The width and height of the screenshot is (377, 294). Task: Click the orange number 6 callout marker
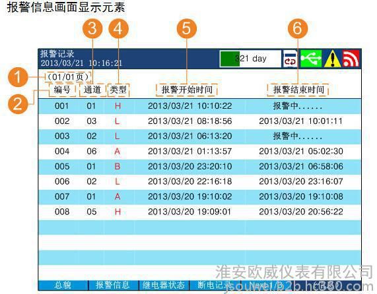[x=298, y=28]
